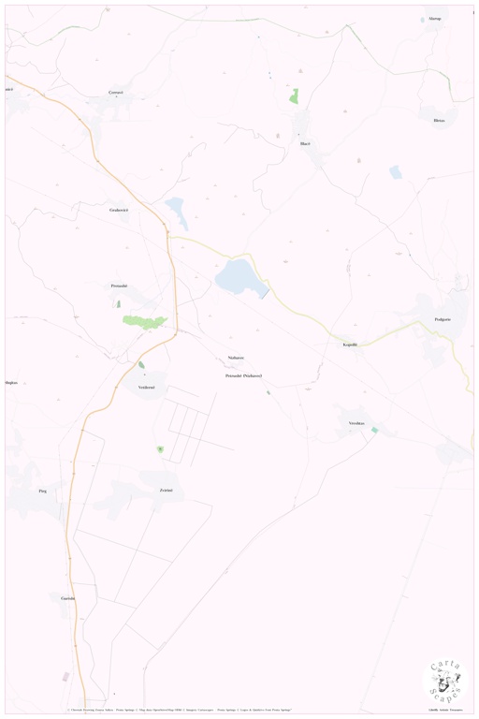The height and width of the screenshot is (719, 479).
Task: Click the Carta Scapes logo
Action: tap(445, 683)
